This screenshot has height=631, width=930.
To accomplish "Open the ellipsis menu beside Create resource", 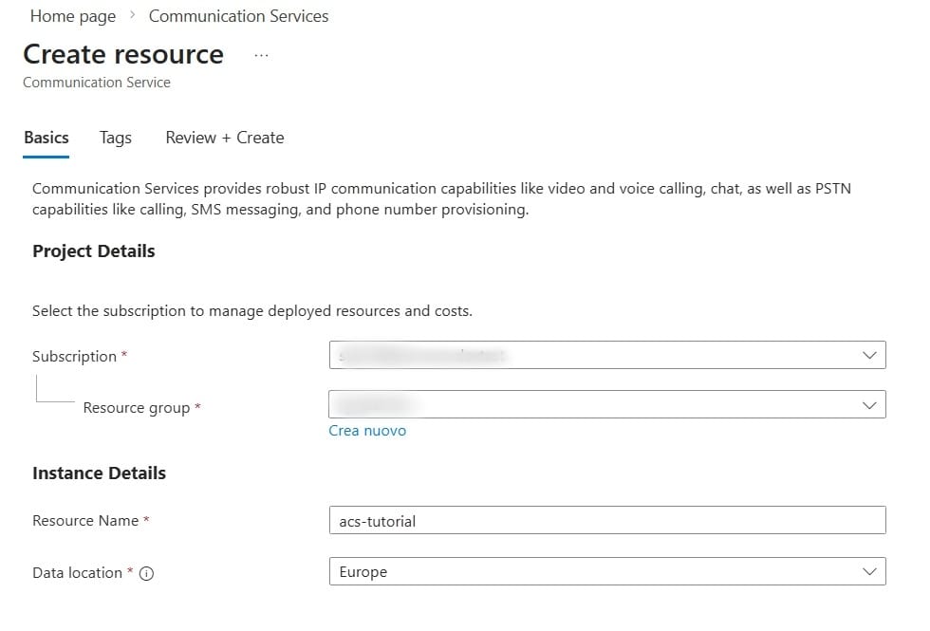I will tap(262, 56).
